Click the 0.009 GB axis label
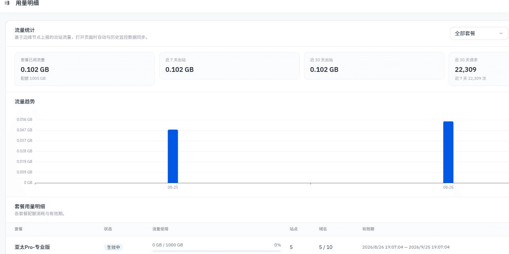 [x=24, y=172]
